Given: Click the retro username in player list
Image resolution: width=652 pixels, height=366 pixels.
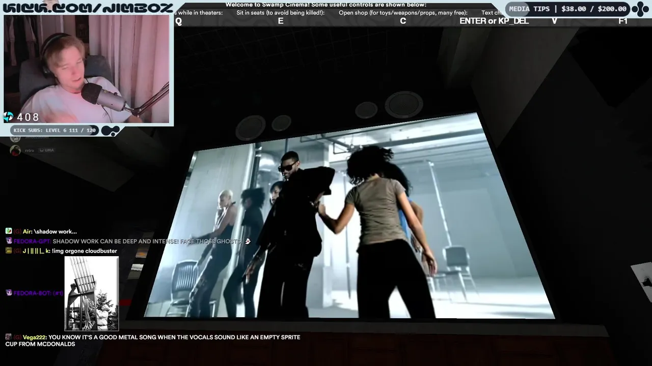Looking at the screenshot, I should pos(30,150).
